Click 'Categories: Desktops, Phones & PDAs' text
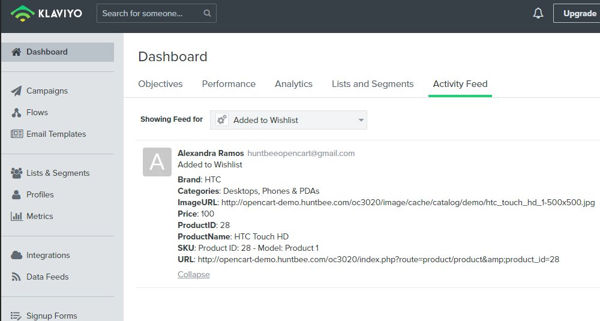The image size is (600, 321). pyautogui.click(x=248, y=191)
